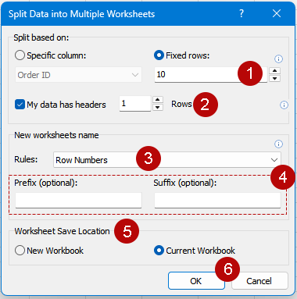Image resolution: width=297 pixels, height=299 pixels.
Task: Choose the New Workbook radio option
Action: (20, 251)
